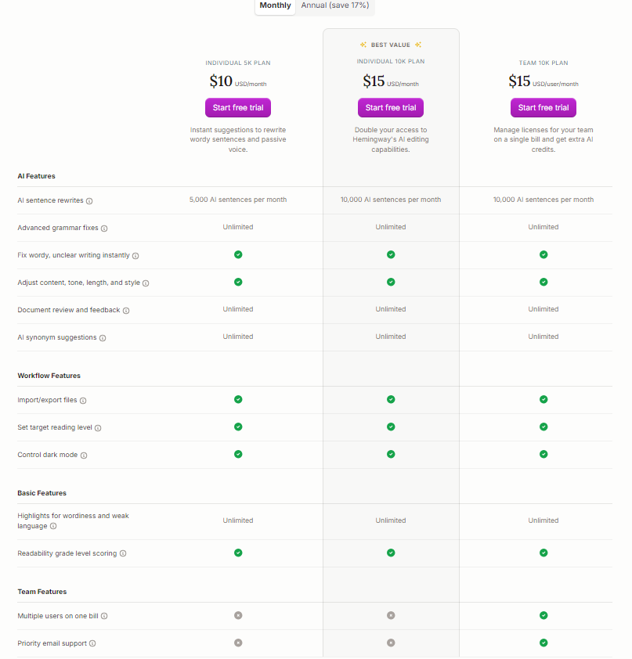632x659 pixels.
Task: Click info icon for Readability grade level scoring
Action: pyautogui.click(x=123, y=554)
